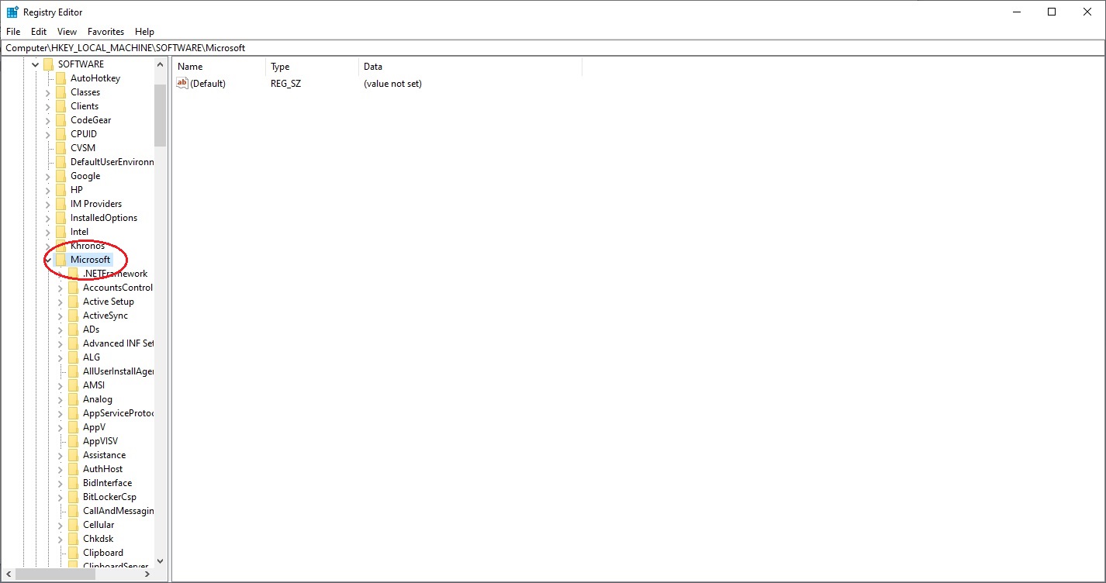Click the Assistance folder icon
1106x583 pixels.
[x=73, y=455]
